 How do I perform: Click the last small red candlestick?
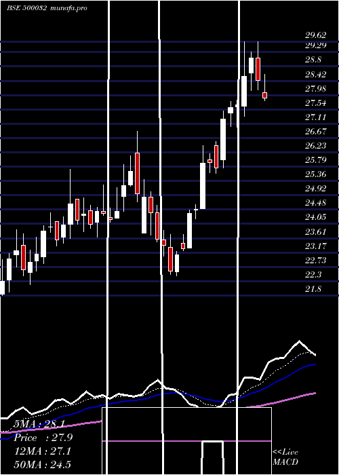(x=265, y=96)
